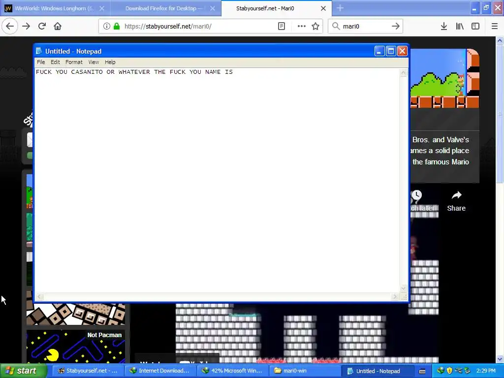Go forward with Firefox arrow button

26,26
